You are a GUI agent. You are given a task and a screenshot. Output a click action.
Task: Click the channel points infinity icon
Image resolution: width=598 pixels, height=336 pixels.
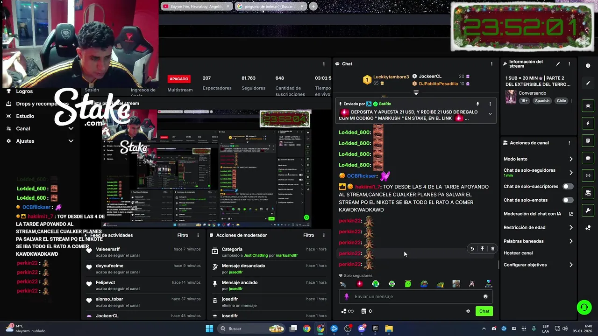click(347, 311)
